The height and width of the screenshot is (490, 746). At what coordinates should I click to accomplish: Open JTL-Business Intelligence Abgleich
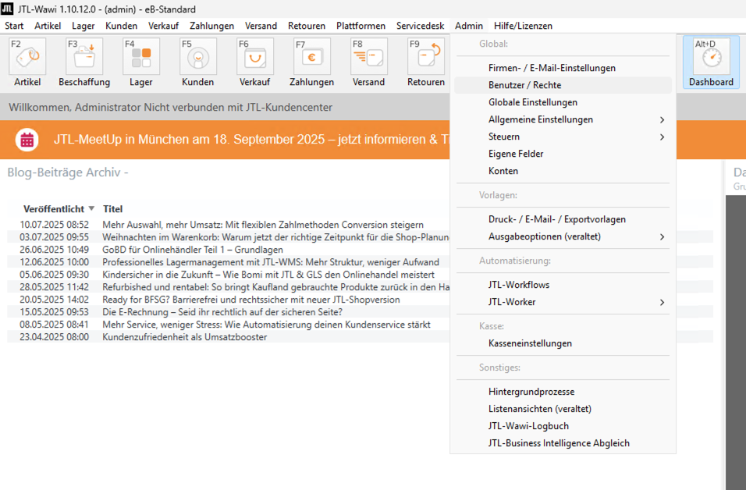[x=563, y=443]
